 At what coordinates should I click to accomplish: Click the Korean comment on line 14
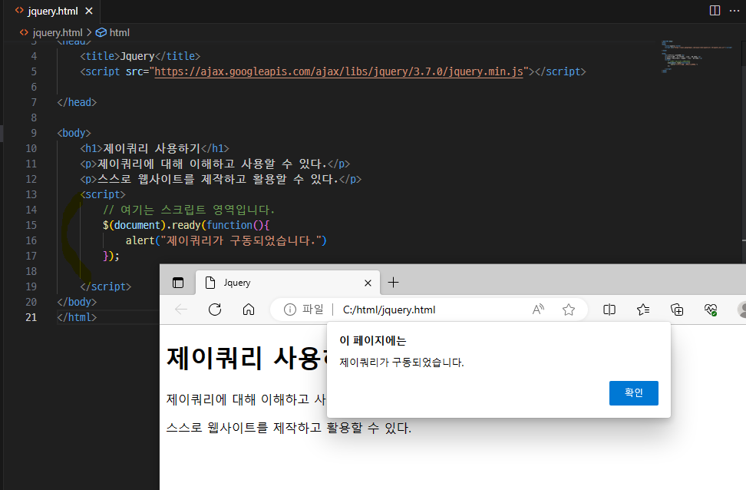[189, 210]
